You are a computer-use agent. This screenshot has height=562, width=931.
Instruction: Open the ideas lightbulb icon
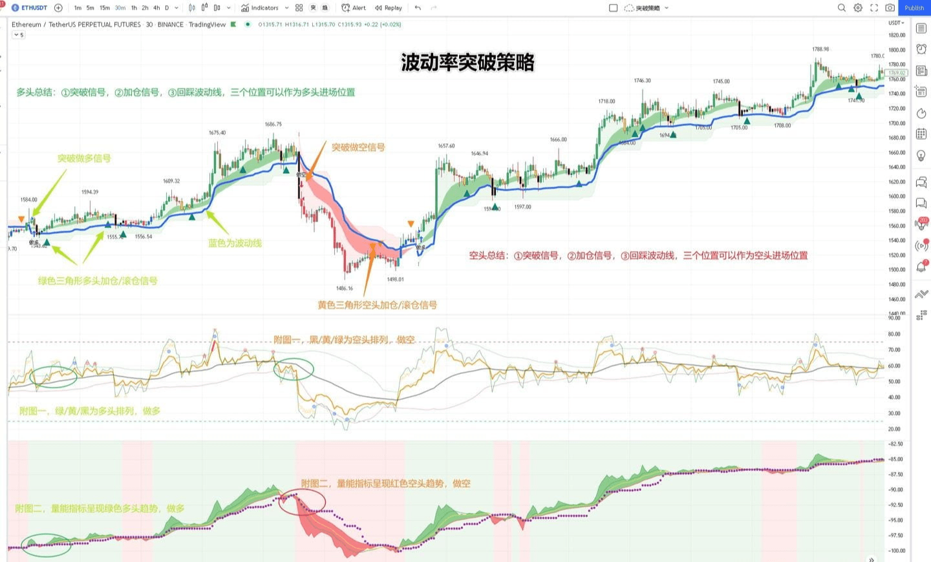coord(921,155)
